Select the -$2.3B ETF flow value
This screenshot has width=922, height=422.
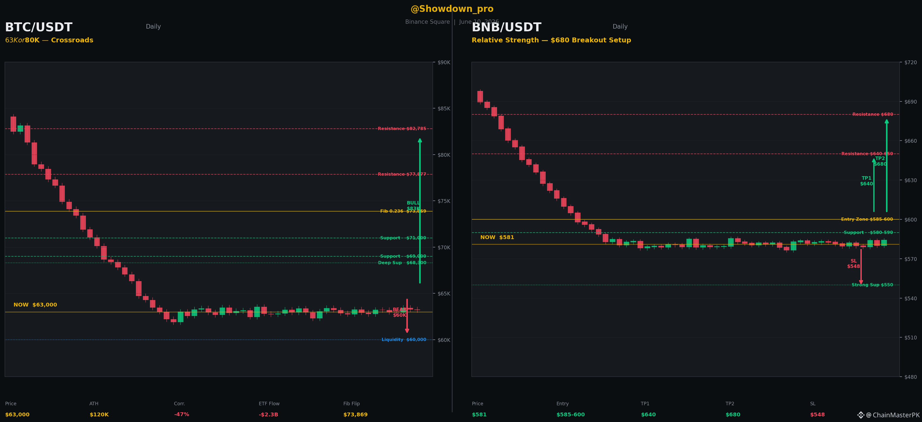click(269, 414)
